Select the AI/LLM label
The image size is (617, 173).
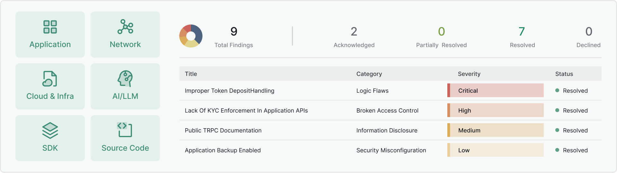coord(125,96)
